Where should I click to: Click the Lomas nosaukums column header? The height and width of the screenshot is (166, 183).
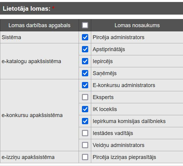click(137, 25)
